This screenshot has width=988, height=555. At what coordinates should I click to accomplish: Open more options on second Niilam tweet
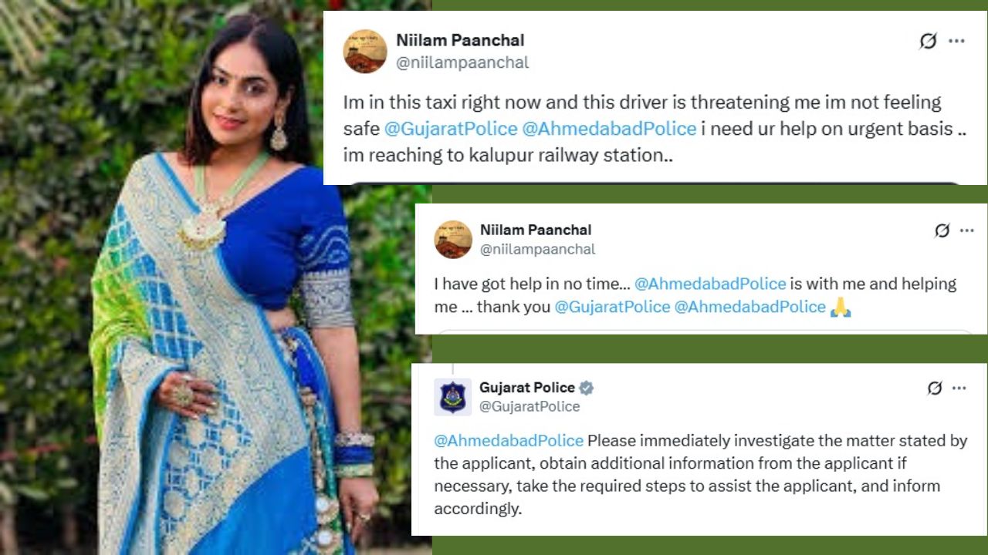click(966, 230)
